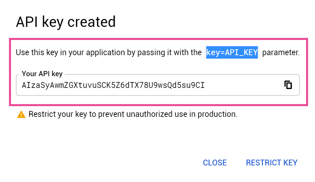Click the word 'production.' in the warning

tap(218, 114)
